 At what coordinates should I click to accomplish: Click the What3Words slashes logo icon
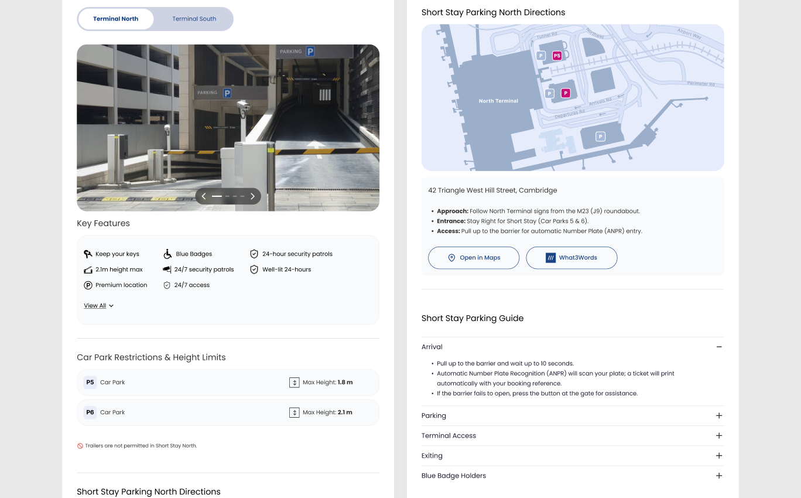550,258
